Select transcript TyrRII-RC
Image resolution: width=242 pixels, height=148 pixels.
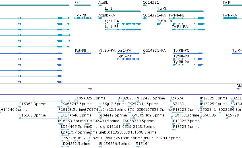coord(165,21)
